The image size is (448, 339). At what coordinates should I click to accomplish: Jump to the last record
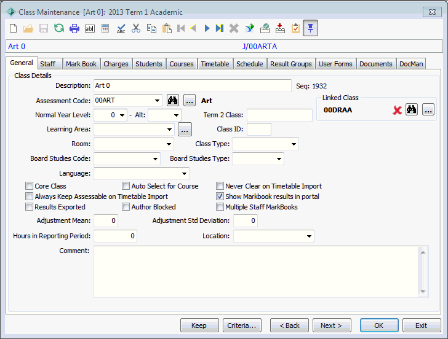220,28
